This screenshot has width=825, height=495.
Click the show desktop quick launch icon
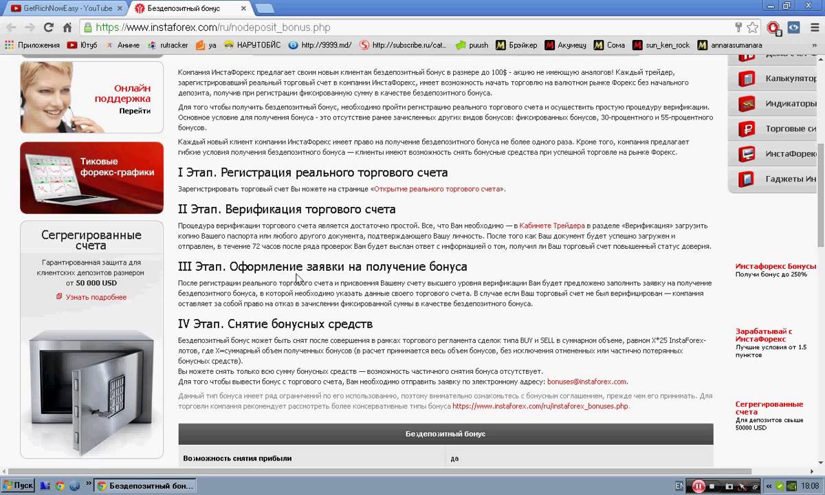(x=45, y=485)
